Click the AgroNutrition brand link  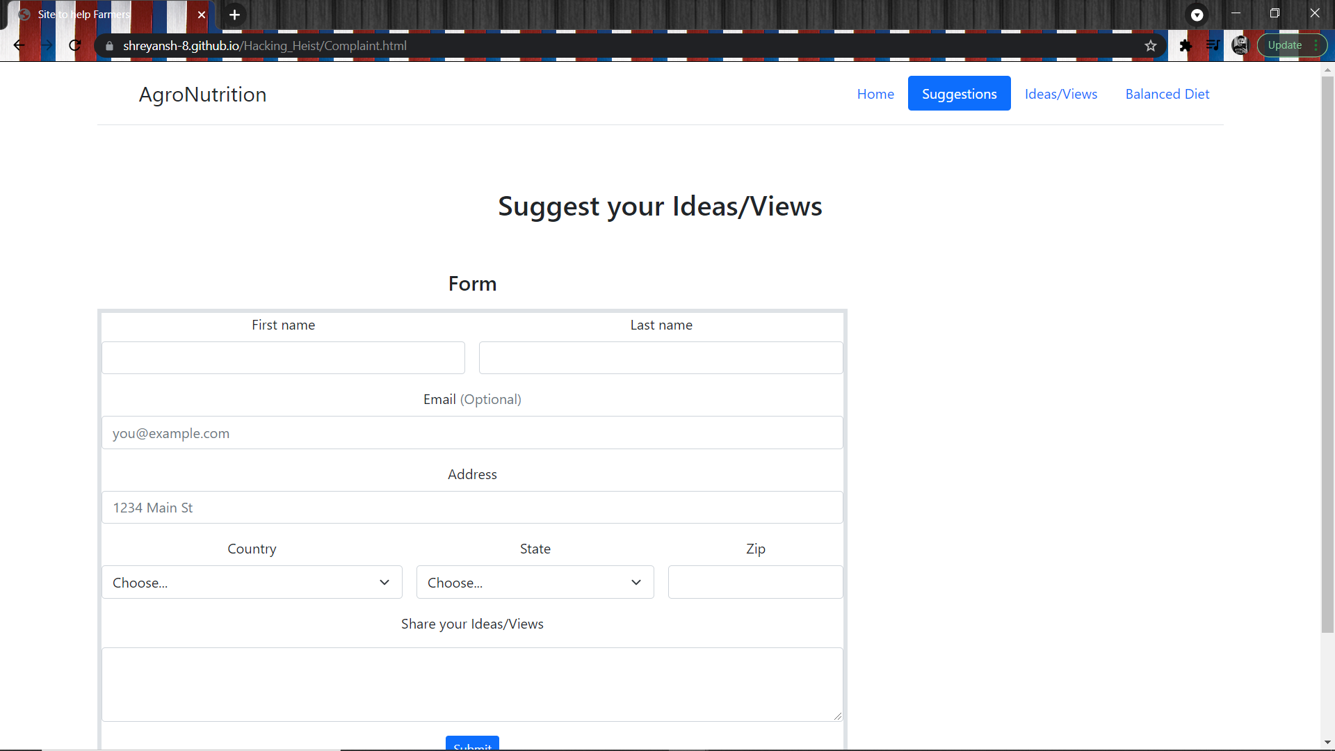tap(202, 95)
